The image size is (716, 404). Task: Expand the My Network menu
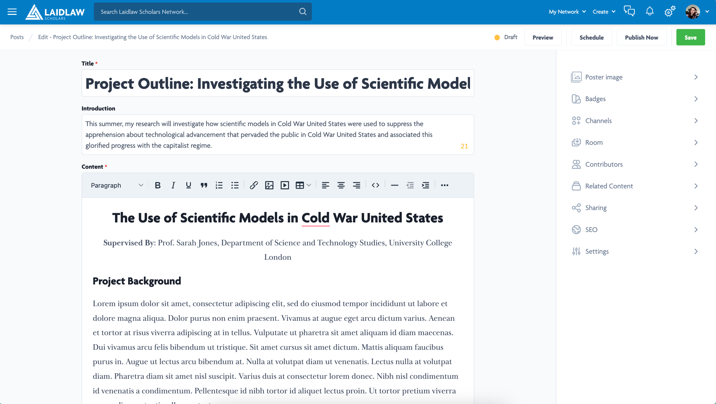point(567,12)
